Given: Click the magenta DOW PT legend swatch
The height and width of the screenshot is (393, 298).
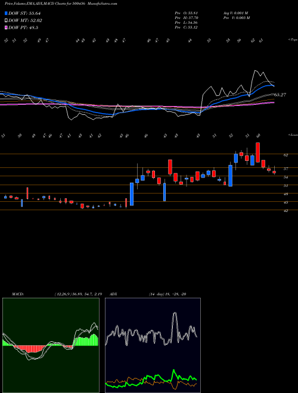Looking at the screenshot, I should click(6, 28).
